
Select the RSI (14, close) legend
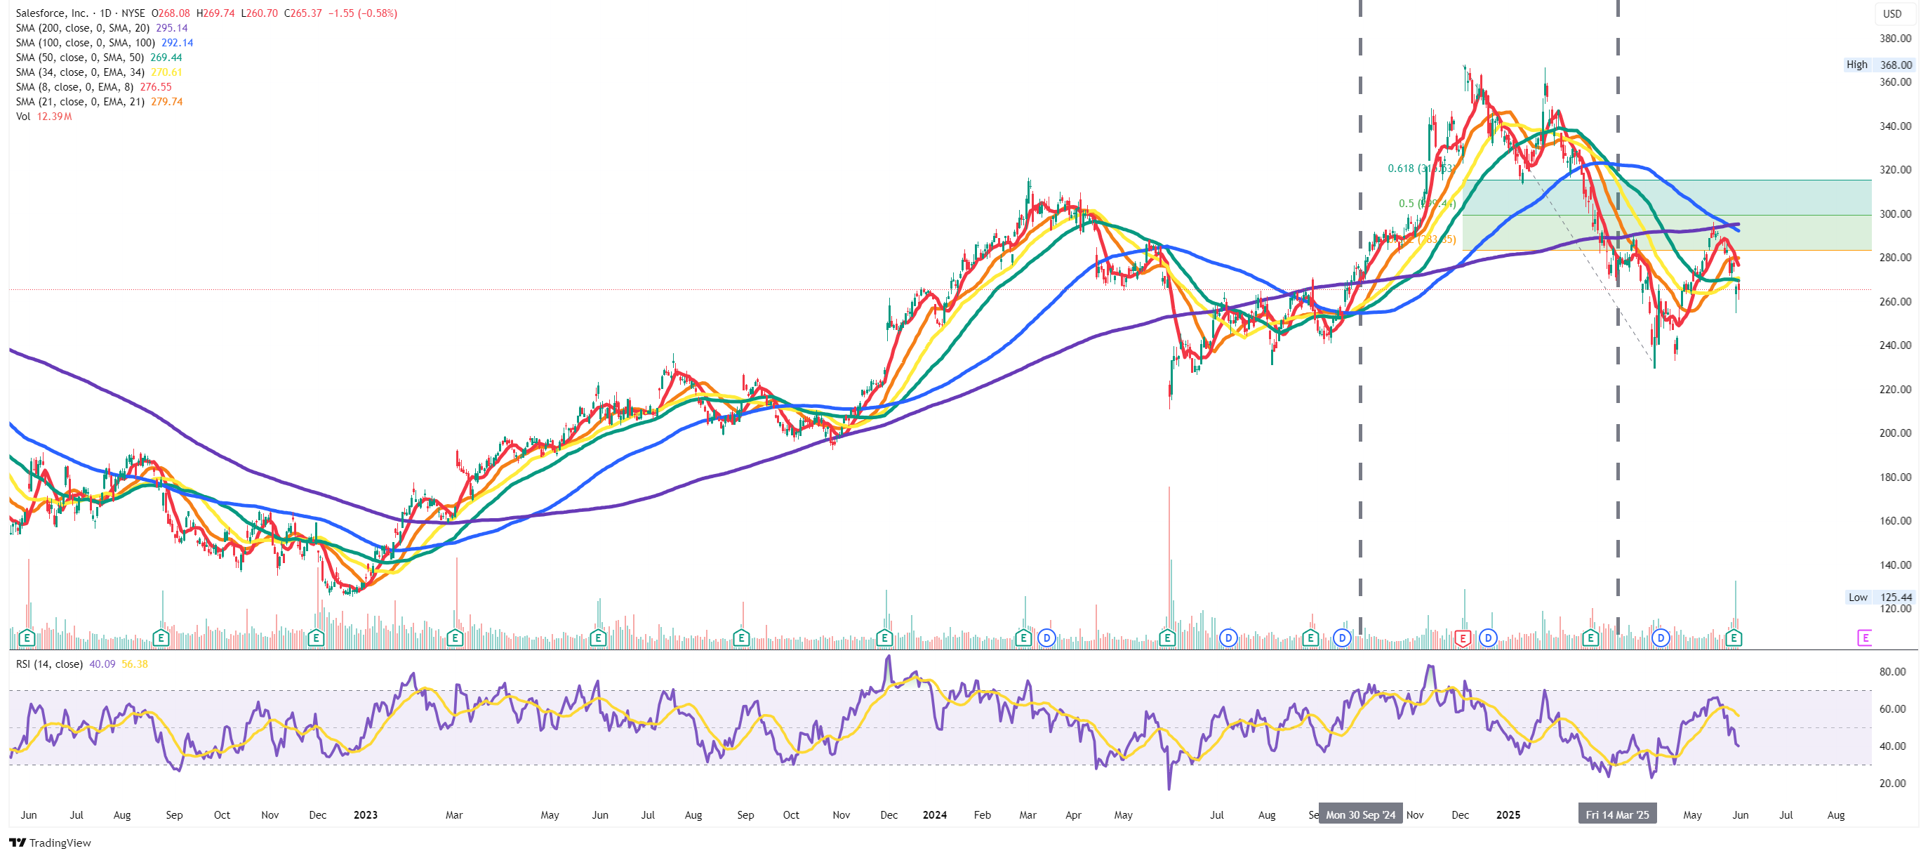(48, 664)
